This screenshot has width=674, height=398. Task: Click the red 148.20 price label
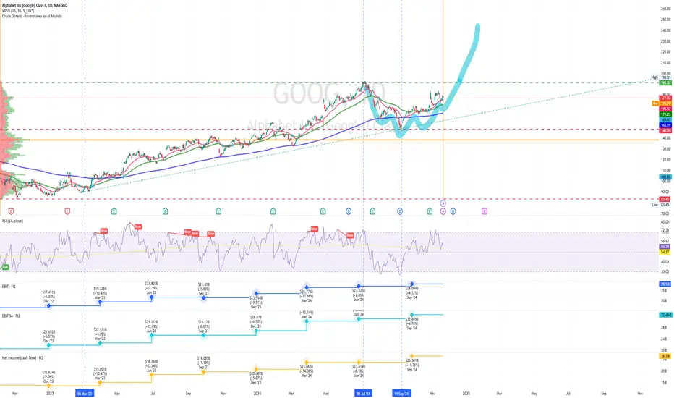(x=665, y=130)
